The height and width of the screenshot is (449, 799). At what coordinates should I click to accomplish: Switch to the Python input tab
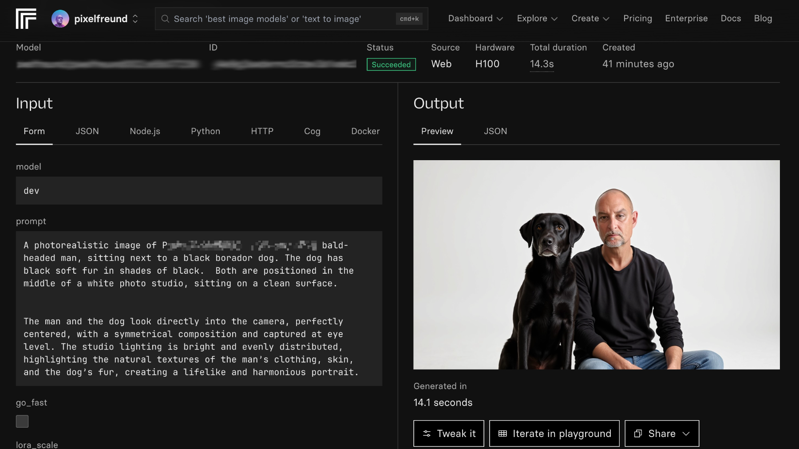click(x=206, y=131)
